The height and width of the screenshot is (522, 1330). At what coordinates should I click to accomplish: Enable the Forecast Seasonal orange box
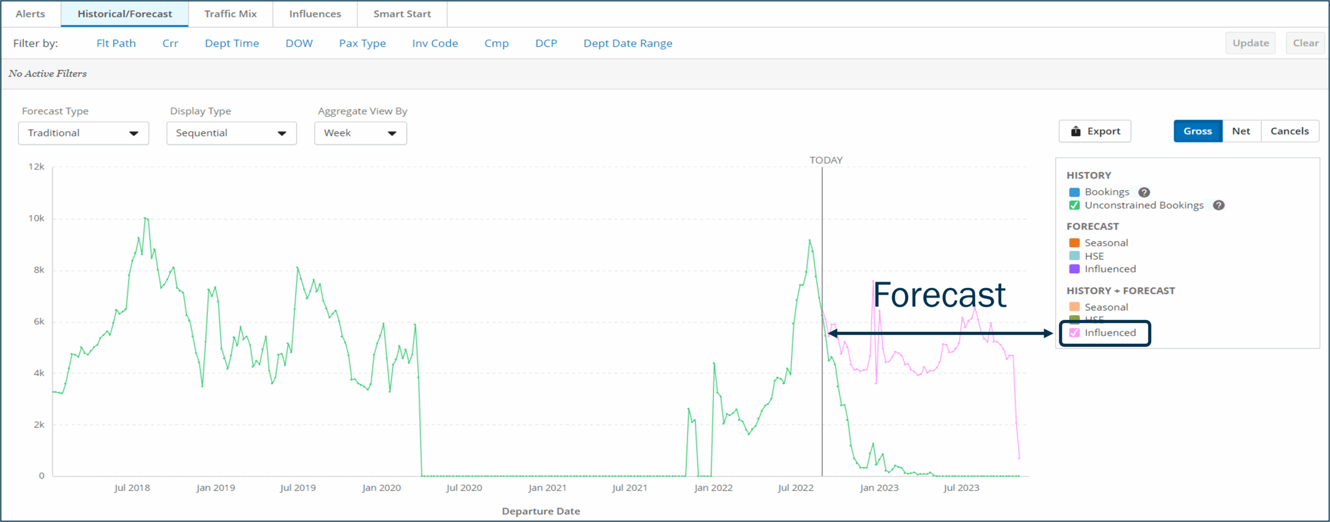1074,243
